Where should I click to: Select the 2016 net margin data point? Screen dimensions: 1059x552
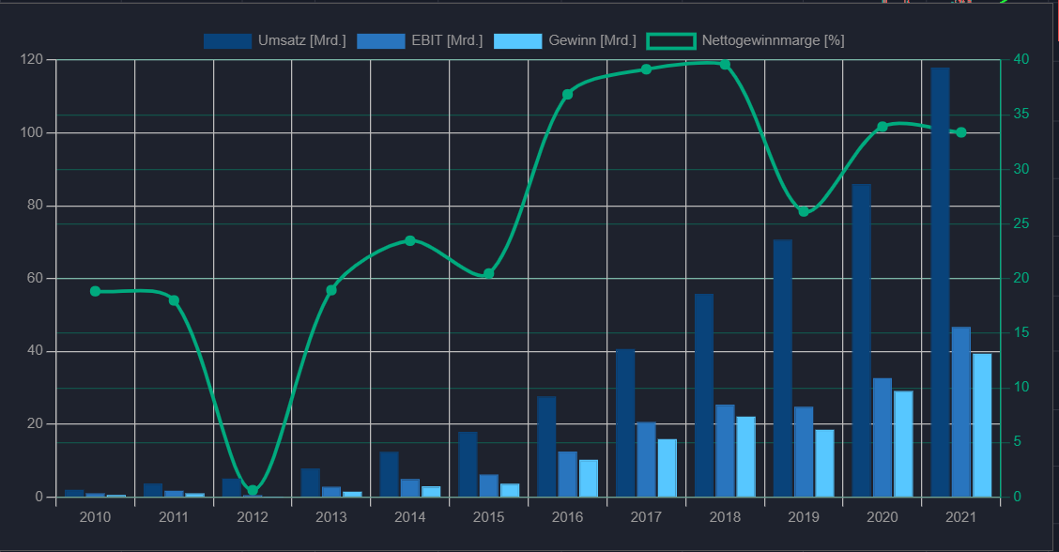click(x=568, y=95)
